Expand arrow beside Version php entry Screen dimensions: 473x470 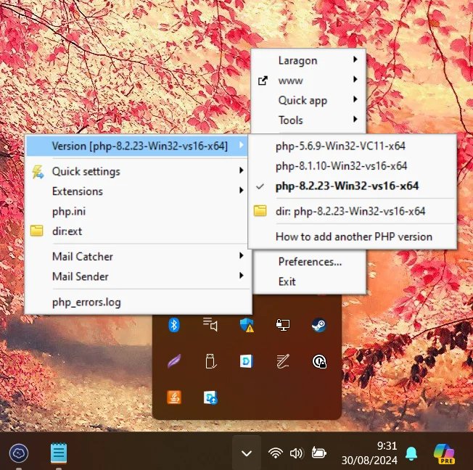tap(241, 145)
